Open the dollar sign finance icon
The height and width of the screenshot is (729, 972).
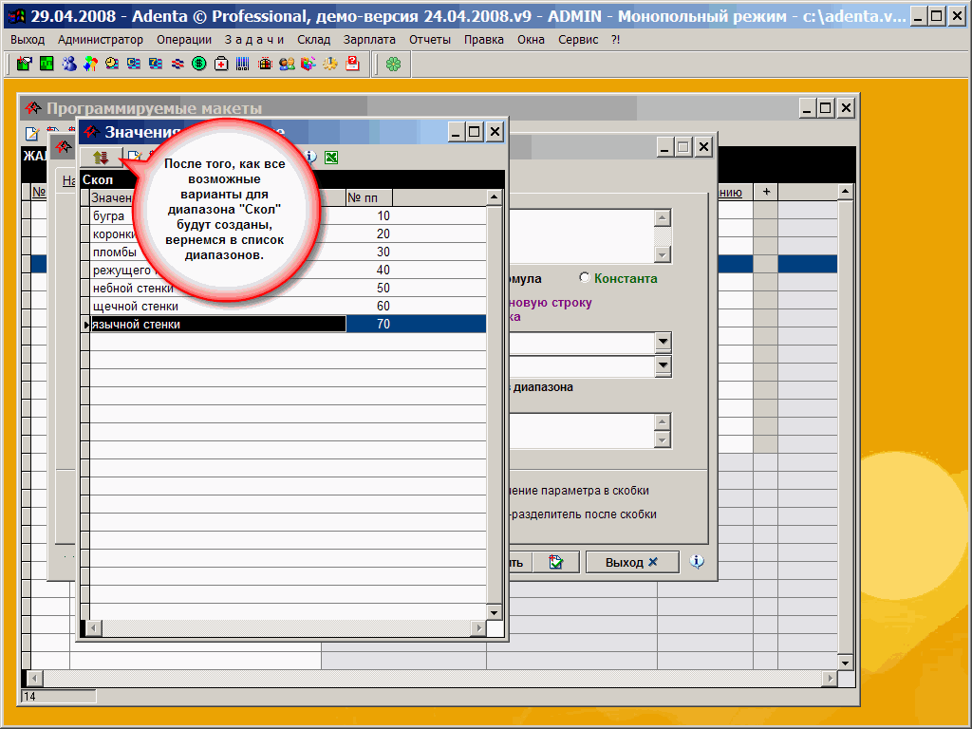[x=199, y=64]
